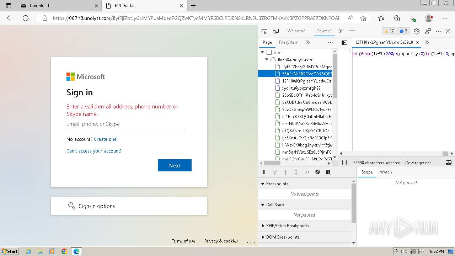455x256 pixels.
Task: Switch to the Watch debugger tab
Action: click(386, 172)
